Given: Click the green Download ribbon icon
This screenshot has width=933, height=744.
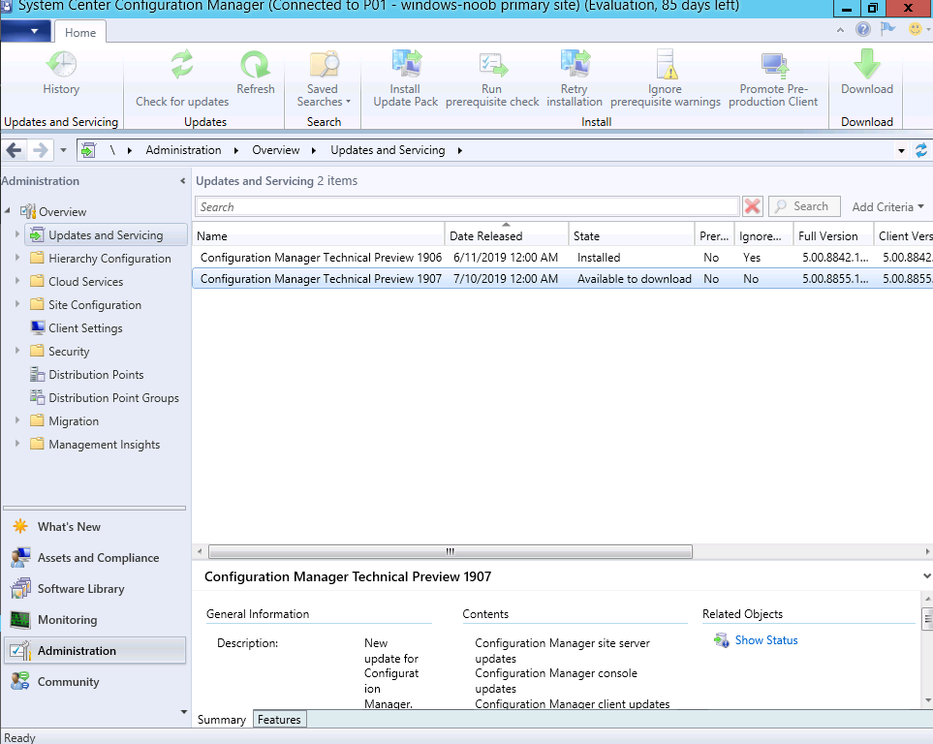Looking at the screenshot, I should 867,64.
